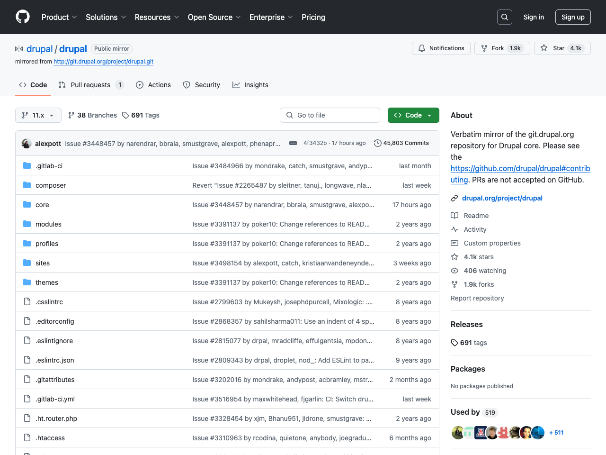
Task: Click the drupal owner link
Action: (40, 49)
